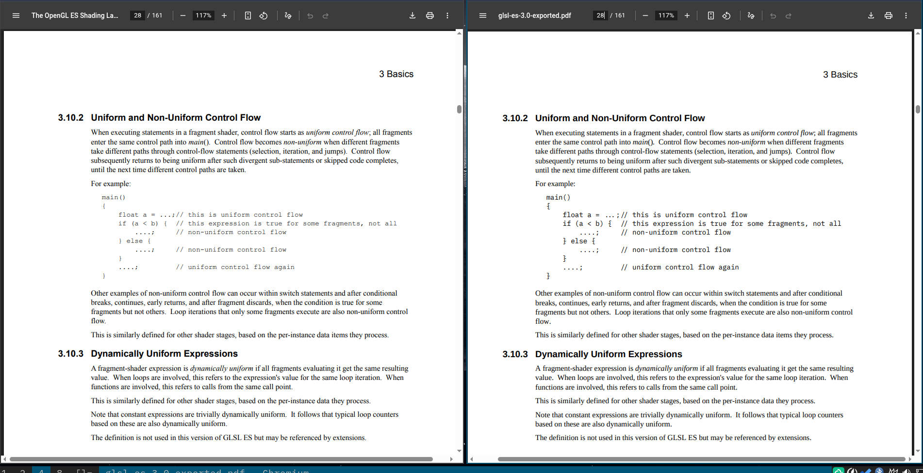Zoom in on the left PDF document

[x=224, y=16]
